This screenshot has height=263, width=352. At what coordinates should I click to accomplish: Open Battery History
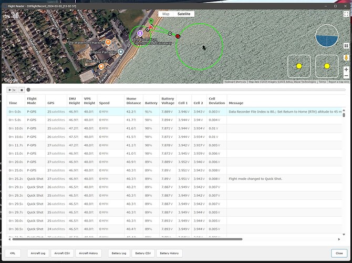[169, 253]
